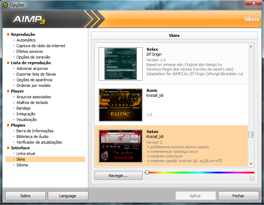Close the Opções window
This screenshot has width=264, height=205.
(254, 3)
